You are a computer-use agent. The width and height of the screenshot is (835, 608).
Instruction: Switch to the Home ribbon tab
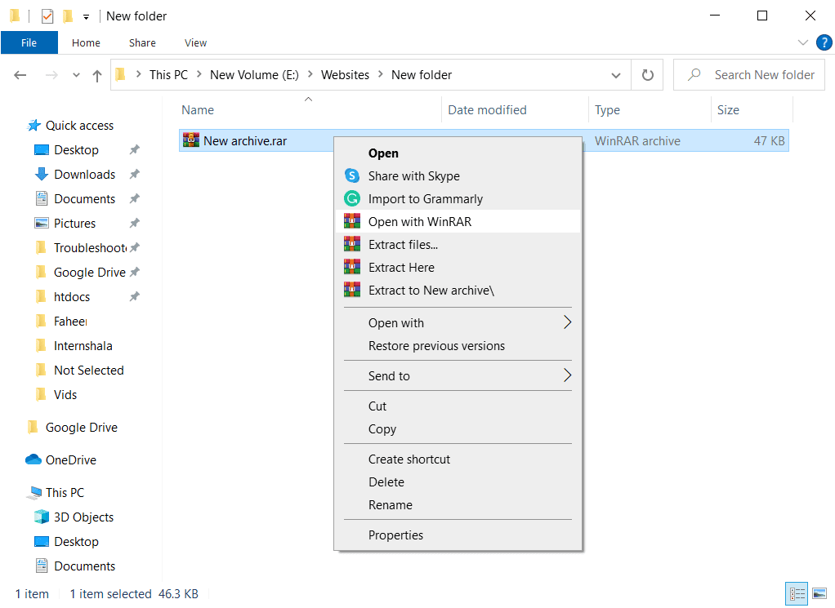click(86, 42)
